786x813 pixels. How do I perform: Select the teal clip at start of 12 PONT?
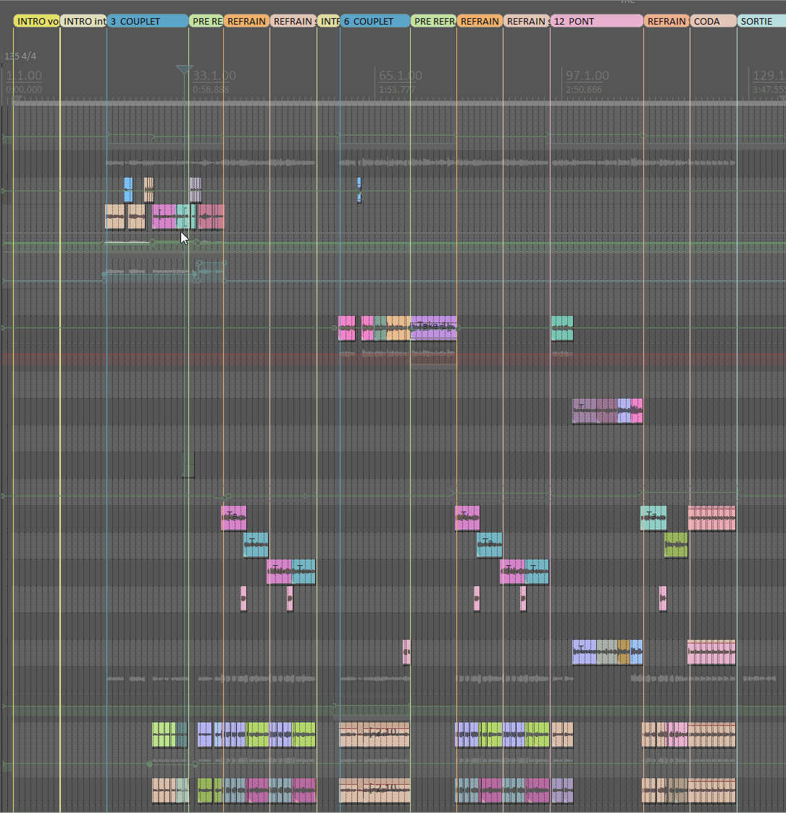[562, 328]
